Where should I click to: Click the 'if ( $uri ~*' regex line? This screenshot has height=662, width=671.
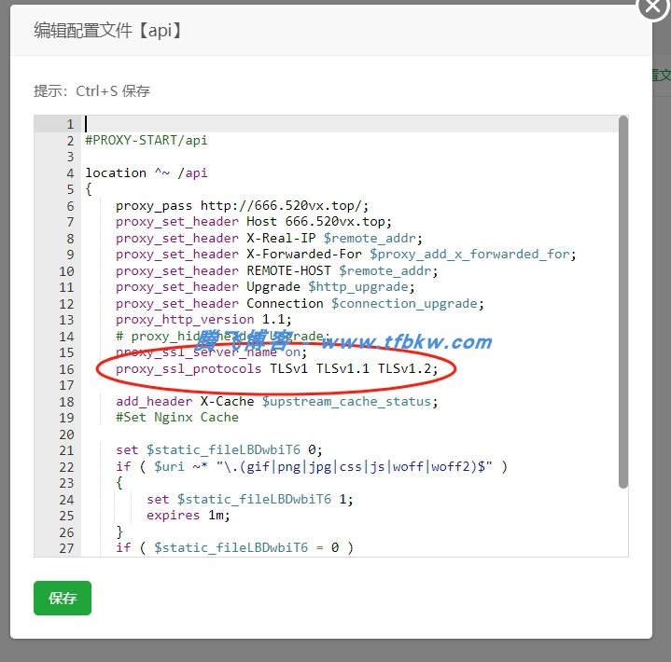coord(312,466)
